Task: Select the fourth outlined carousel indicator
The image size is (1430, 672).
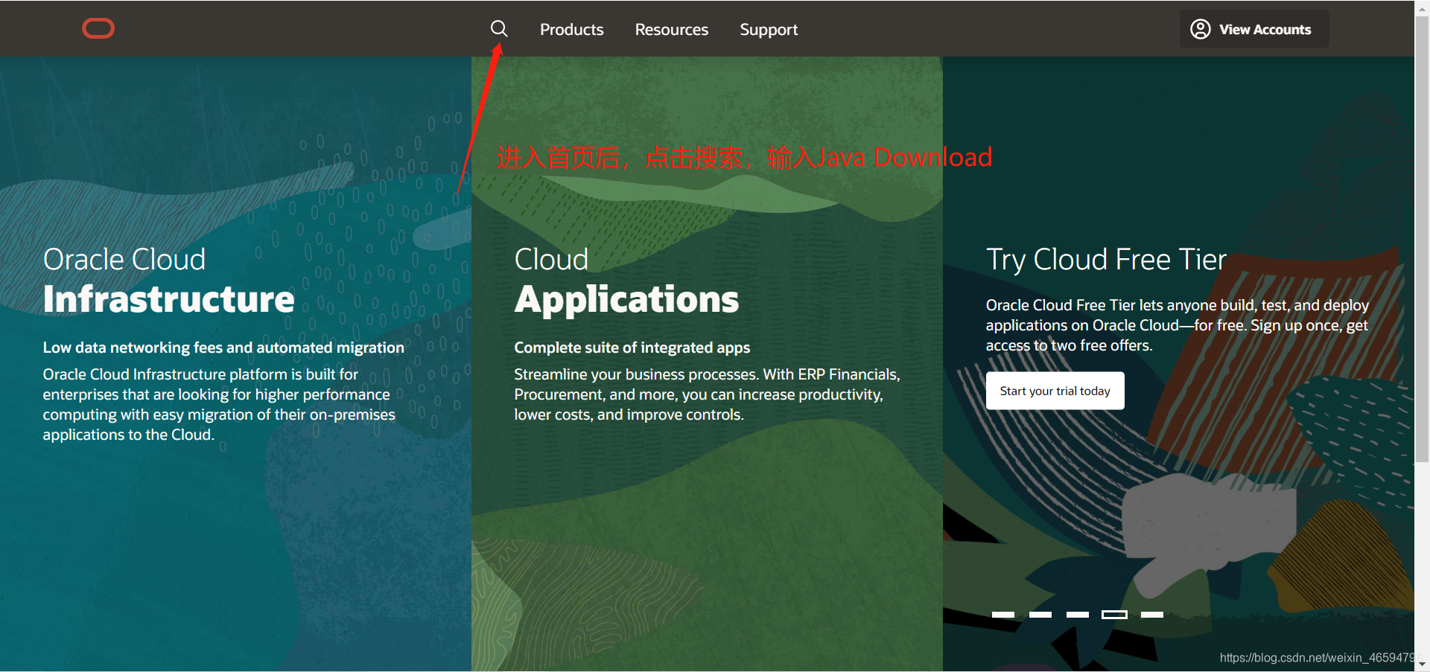Action: (x=1115, y=615)
